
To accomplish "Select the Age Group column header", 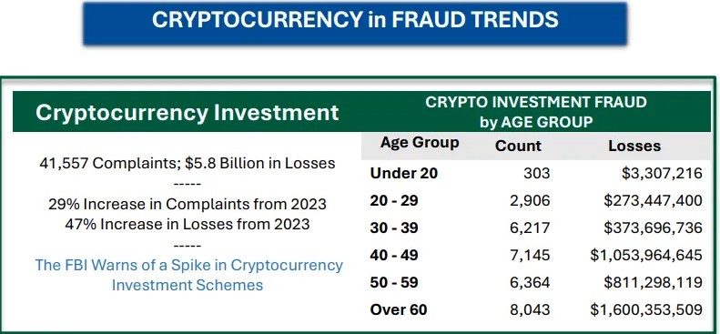I will click(x=420, y=142).
